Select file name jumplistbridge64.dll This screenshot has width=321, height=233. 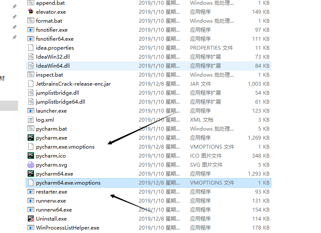(x=61, y=102)
